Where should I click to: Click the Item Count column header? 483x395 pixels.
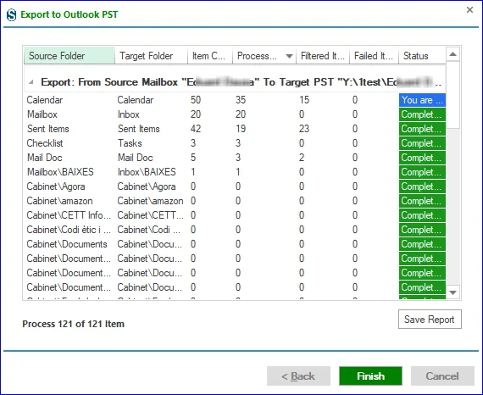(x=210, y=56)
